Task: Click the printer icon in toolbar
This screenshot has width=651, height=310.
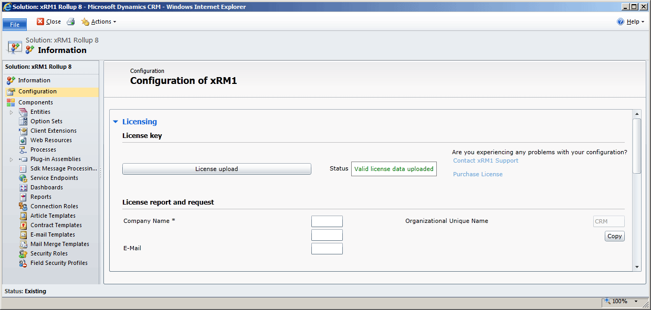Action: pos(71,22)
